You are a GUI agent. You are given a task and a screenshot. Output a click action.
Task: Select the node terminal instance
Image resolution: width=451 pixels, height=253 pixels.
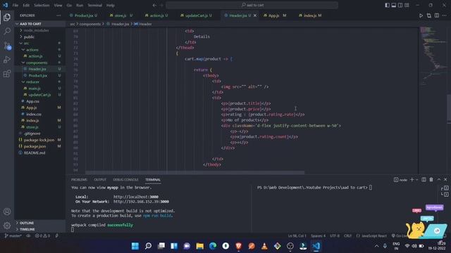[400, 180]
